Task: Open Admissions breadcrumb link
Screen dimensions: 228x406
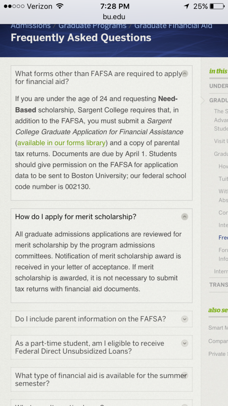Action: pyautogui.click(x=31, y=26)
